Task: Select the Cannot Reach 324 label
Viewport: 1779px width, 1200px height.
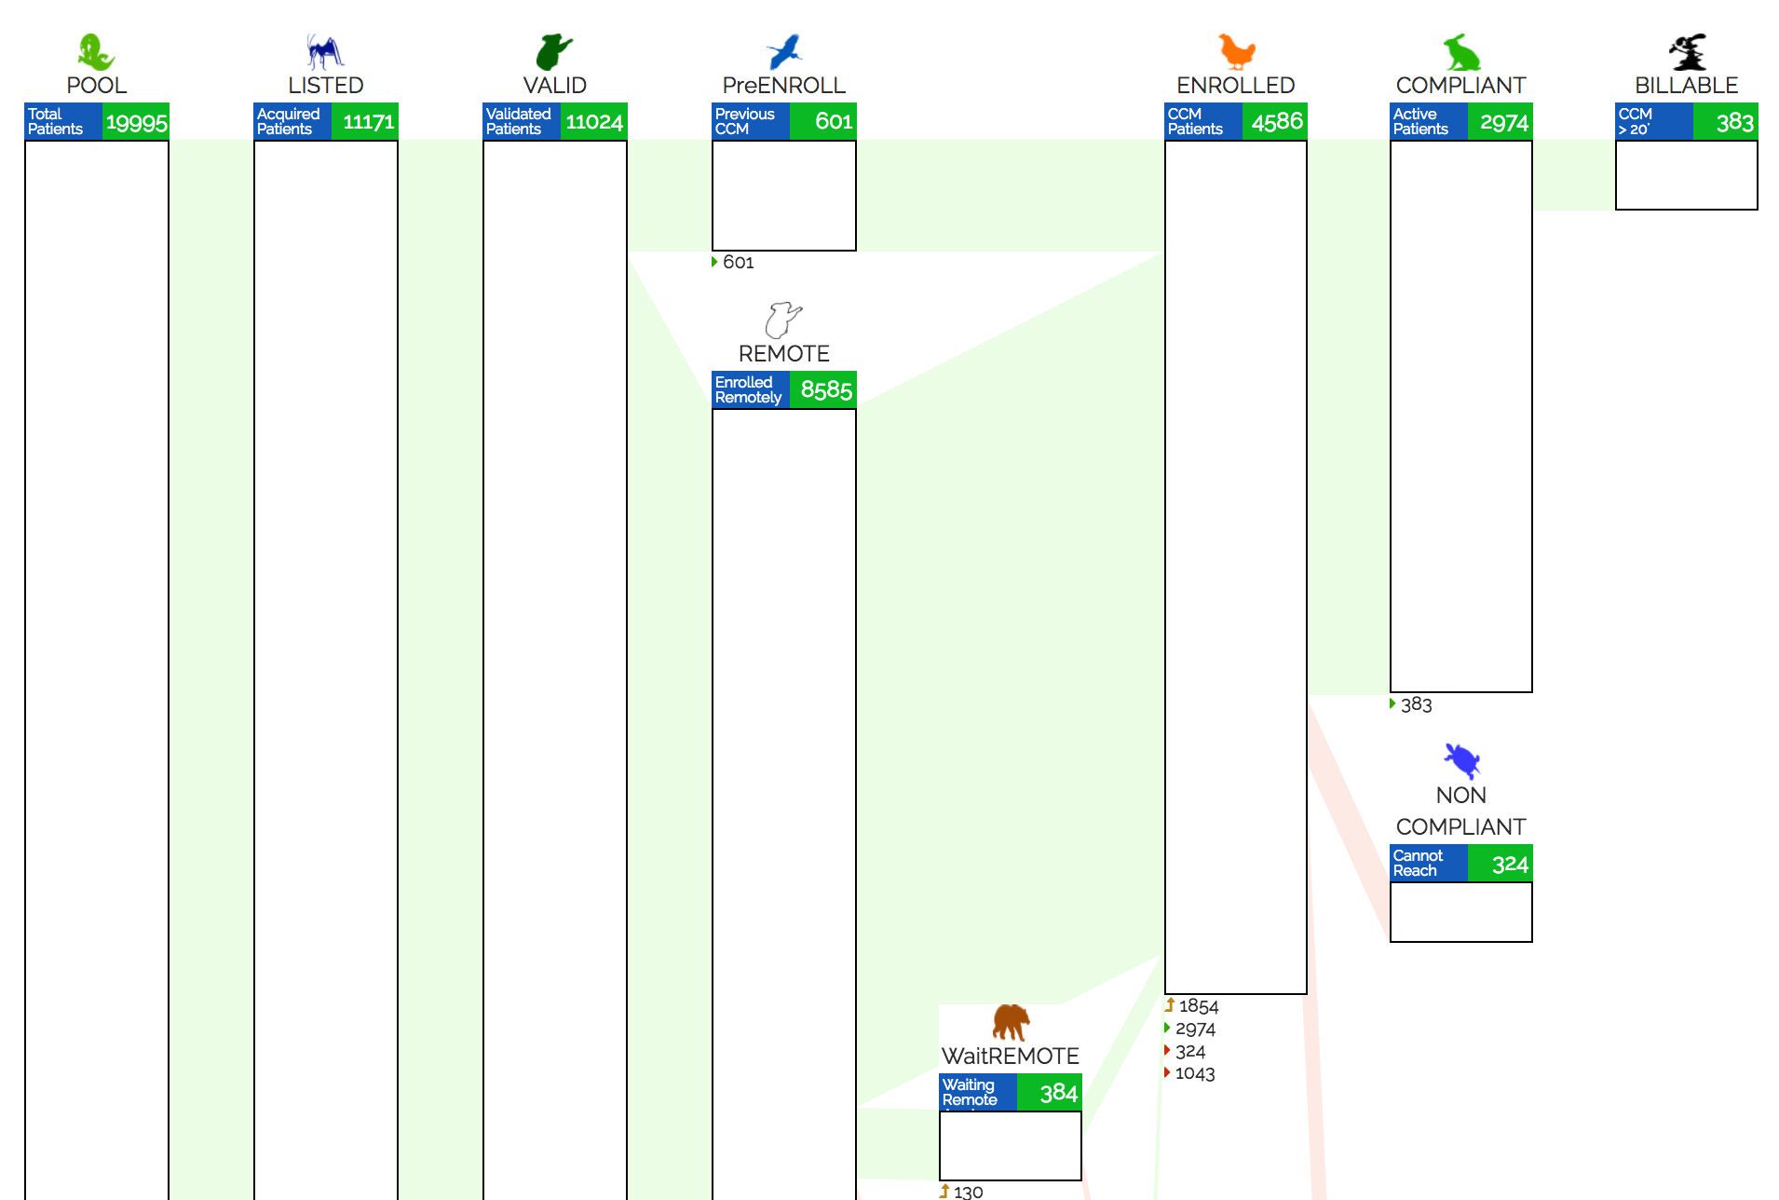Action: [x=1460, y=863]
